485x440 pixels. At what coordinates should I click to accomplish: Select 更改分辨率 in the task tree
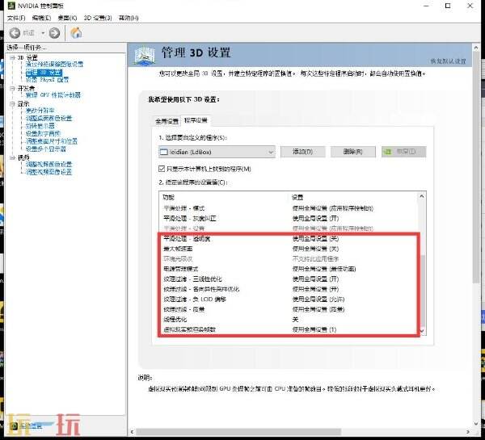(x=40, y=111)
